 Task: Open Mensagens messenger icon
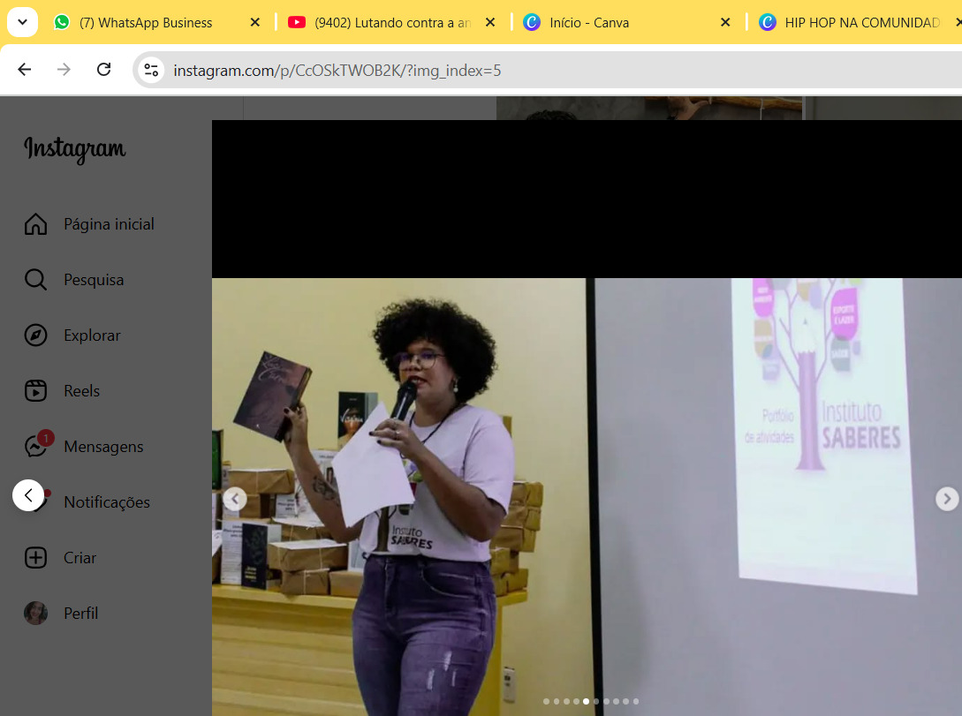click(x=35, y=447)
